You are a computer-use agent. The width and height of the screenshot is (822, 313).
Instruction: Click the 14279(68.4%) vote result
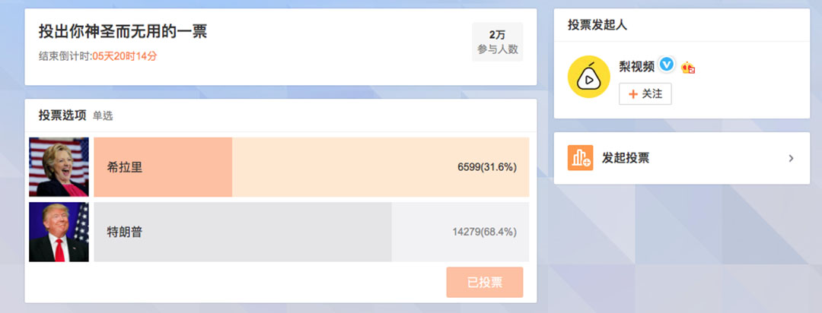pyautogui.click(x=484, y=232)
